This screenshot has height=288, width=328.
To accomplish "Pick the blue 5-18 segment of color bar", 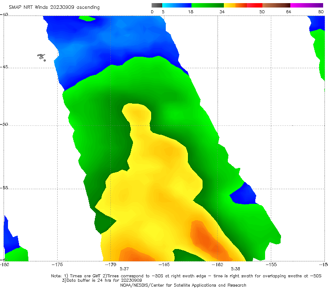I will [177, 5].
